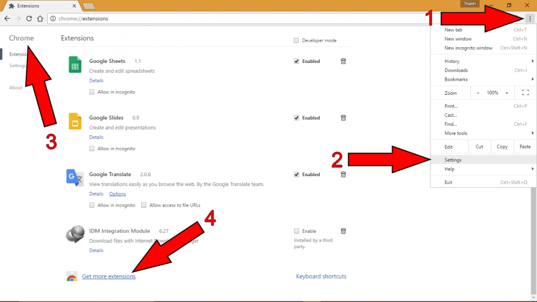Click the chrome://extensions address bar

(240, 18)
